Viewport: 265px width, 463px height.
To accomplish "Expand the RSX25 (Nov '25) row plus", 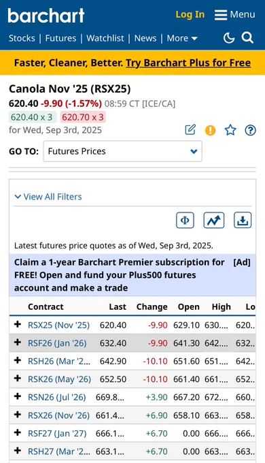I will (18, 324).
